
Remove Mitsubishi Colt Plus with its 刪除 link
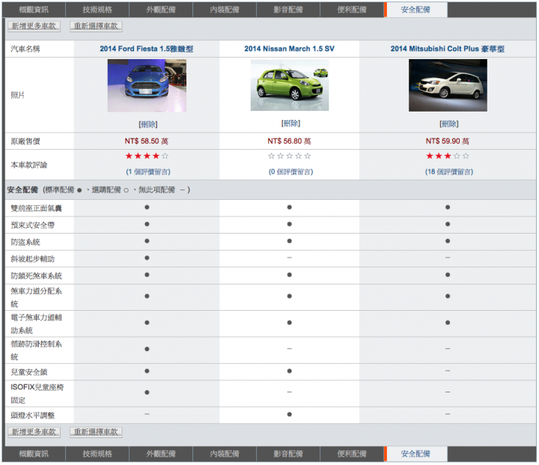tap(449, 124)
